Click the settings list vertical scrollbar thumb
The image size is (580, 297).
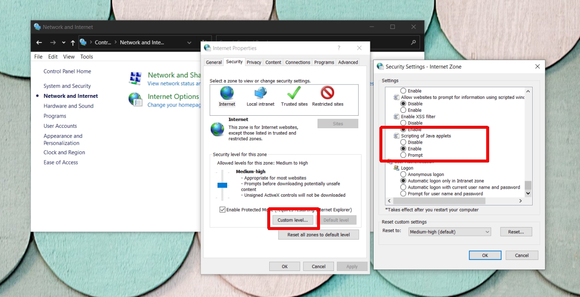(528, 185)
